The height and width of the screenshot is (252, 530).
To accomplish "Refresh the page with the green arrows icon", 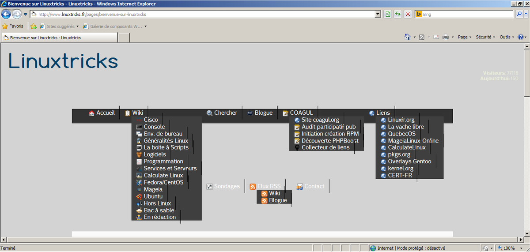I will coord(397,14).
